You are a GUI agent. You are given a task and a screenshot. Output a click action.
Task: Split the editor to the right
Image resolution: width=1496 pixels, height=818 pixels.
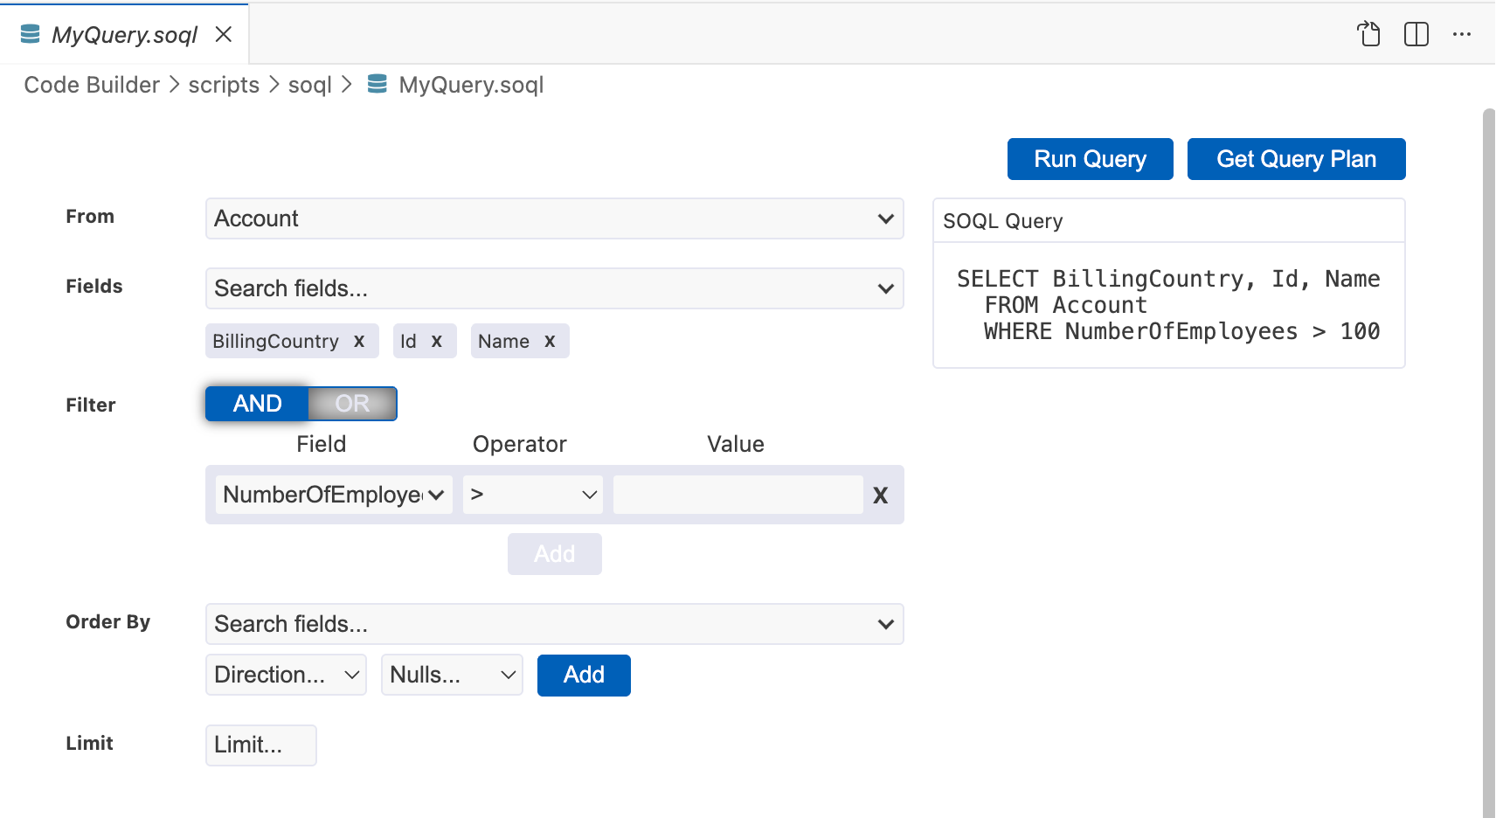(1416, 34)
